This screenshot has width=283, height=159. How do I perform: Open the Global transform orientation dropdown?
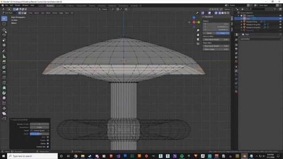coord(104,9)
